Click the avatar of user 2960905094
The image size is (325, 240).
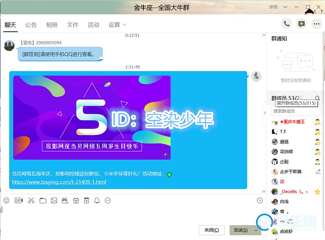coord(9,46)
